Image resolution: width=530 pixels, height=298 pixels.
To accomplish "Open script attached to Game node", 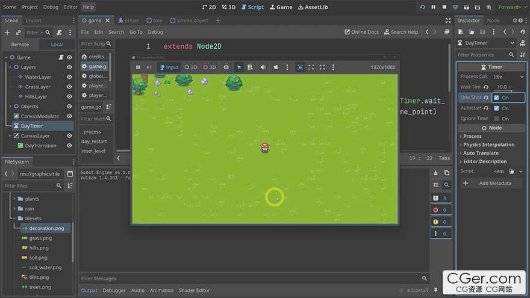I will coord(61,58).
